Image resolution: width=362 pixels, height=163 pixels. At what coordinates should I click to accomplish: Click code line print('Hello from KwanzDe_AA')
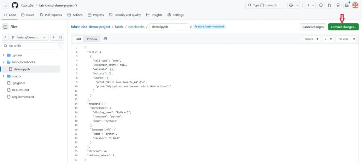121,82
